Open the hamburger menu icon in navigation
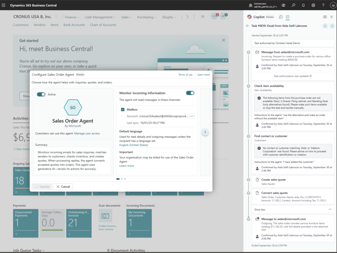This screenshot has height=253, width=337. (203, 17)
